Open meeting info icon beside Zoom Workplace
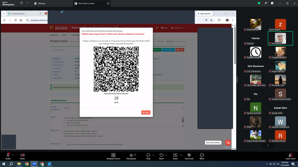This screenshot has width=298, height=167. (21, 3)
